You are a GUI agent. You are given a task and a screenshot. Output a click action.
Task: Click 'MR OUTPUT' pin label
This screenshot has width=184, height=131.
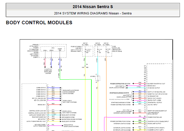click(x=42, y=119)
